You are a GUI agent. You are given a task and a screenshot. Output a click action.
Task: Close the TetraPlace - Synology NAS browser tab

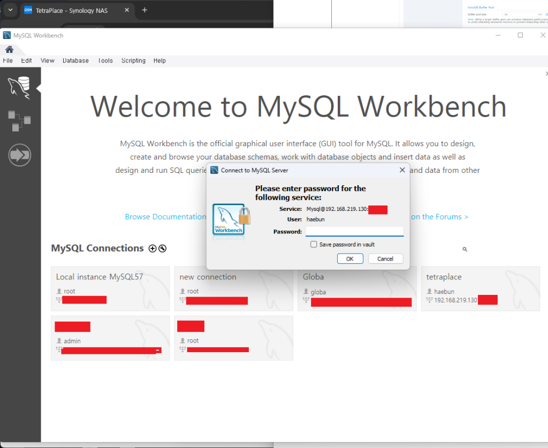[127, 10]
